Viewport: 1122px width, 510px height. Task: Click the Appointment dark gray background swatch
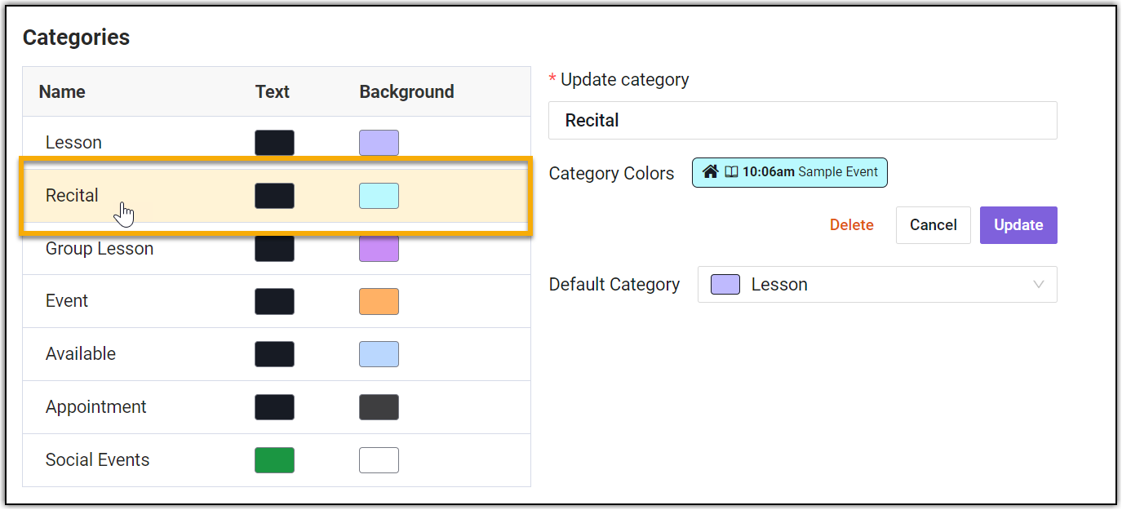[379, 407]
